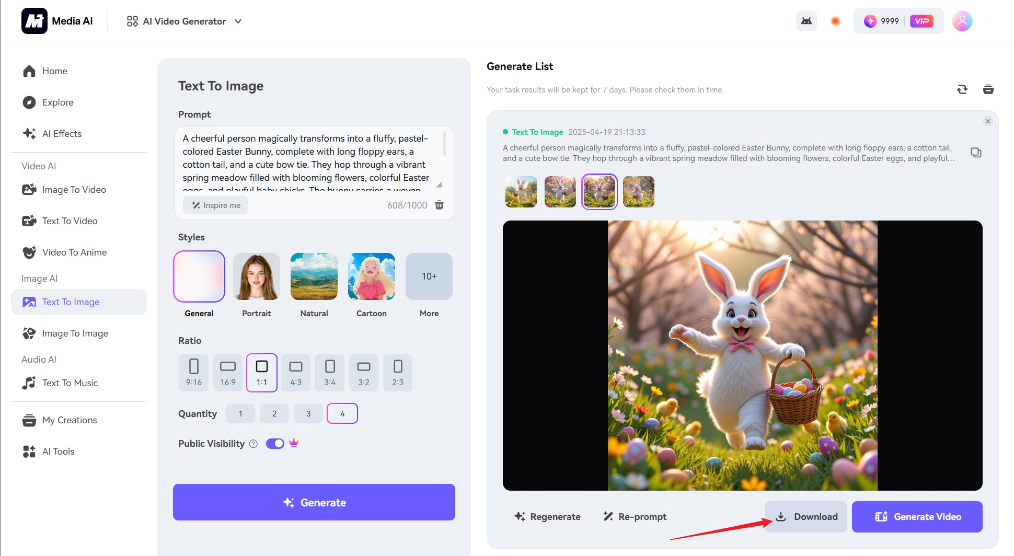Open the robot assistant icon in top bar
Screen dimensions: 1014x556
806,21
